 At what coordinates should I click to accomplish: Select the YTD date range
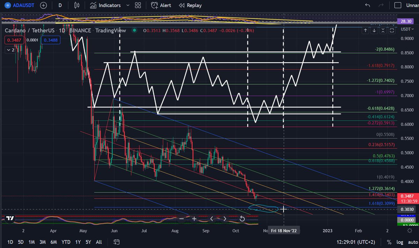point(66,242)
